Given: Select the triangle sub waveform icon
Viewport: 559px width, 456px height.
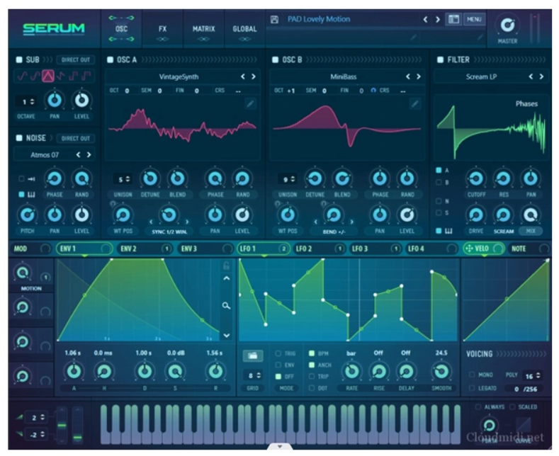Looking at the screenshot, I should [48, 76].
